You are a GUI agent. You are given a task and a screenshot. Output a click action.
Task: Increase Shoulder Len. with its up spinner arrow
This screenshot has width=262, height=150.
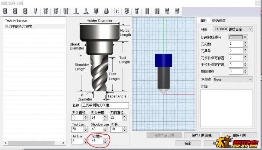tap(105, 128)
